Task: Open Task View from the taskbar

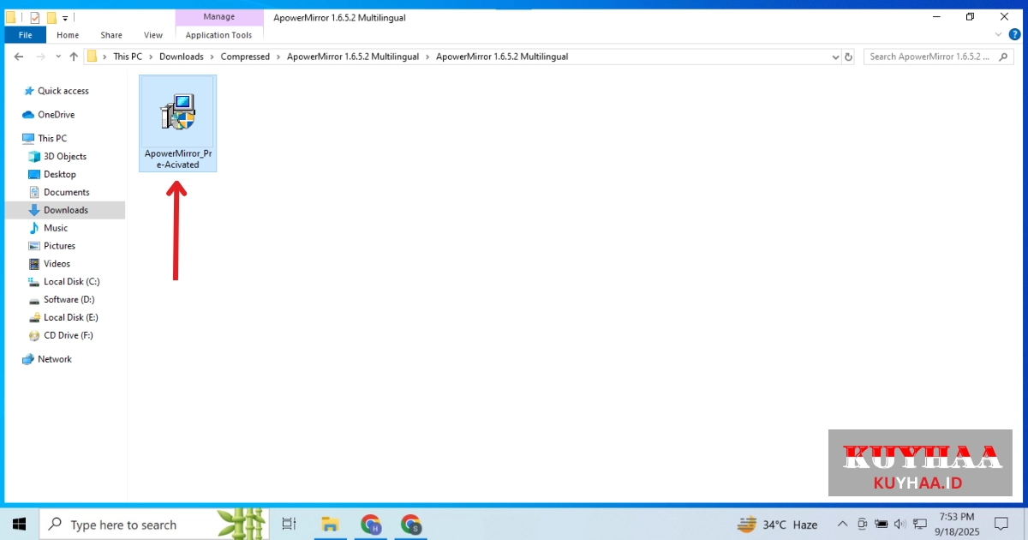Action: pyautogui.click(x=289, y=524)
